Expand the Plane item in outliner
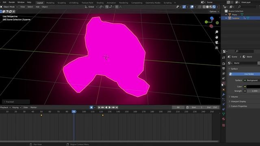260x146 pixels. tap(226, 15)
